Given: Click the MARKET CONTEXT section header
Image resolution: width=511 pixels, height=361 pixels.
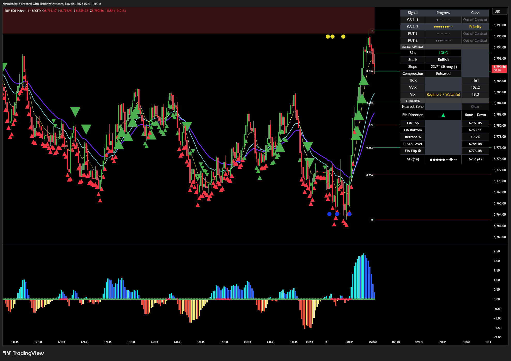Looking at the screenshot, I should [x=413, y=47].
